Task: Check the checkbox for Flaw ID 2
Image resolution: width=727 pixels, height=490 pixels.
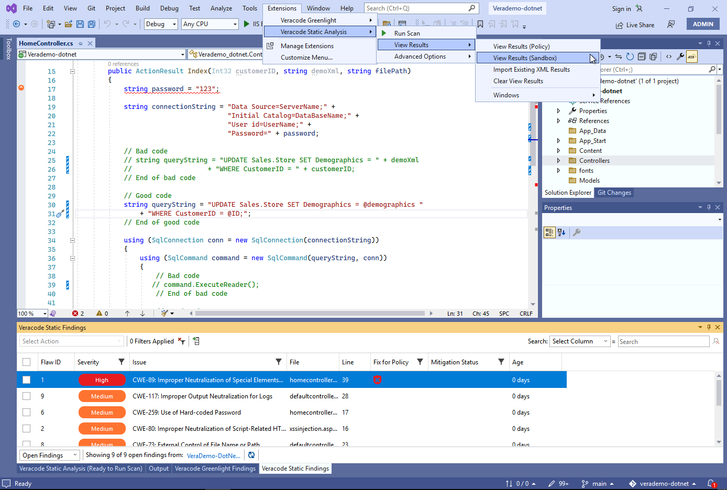Action: coord(27,429)
